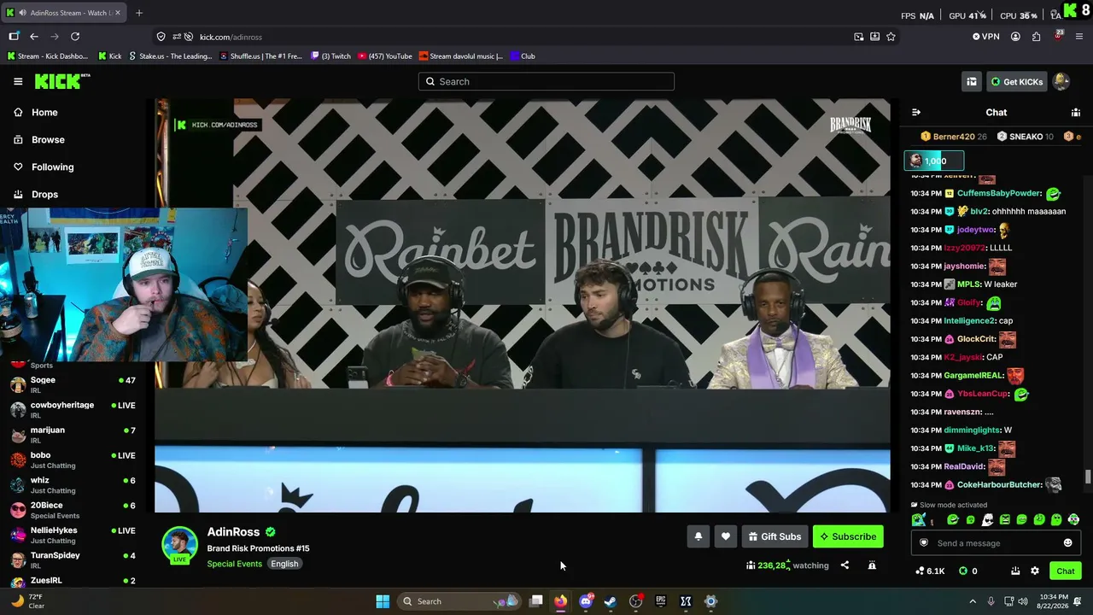1093x615 pixels.
Task: Click the AdinRoss channel avatar
Action: tap(179, 545)
